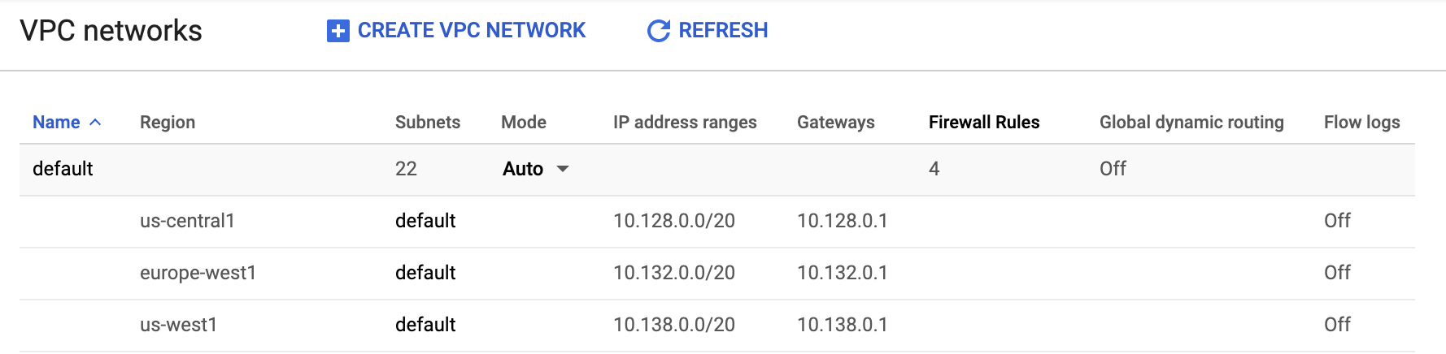Click the IP address ranges header

tap(685, 123)
